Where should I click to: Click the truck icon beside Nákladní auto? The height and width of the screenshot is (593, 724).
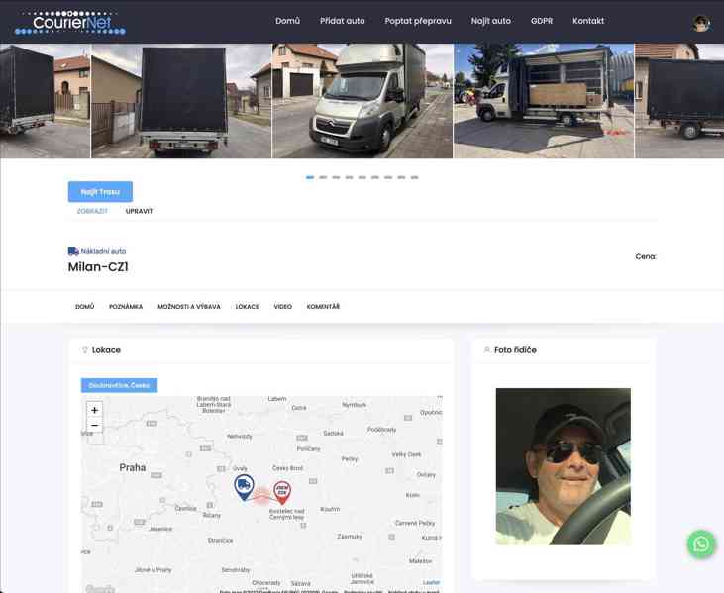73,251
